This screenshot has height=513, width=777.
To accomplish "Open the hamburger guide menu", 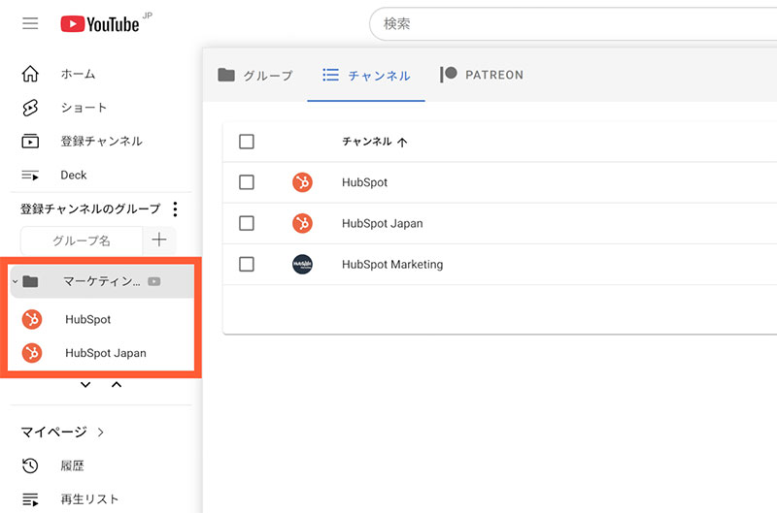I will (x=30, y=23).
